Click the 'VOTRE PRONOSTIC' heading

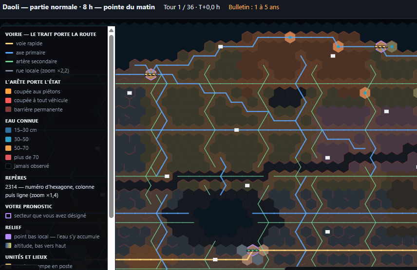29,206
